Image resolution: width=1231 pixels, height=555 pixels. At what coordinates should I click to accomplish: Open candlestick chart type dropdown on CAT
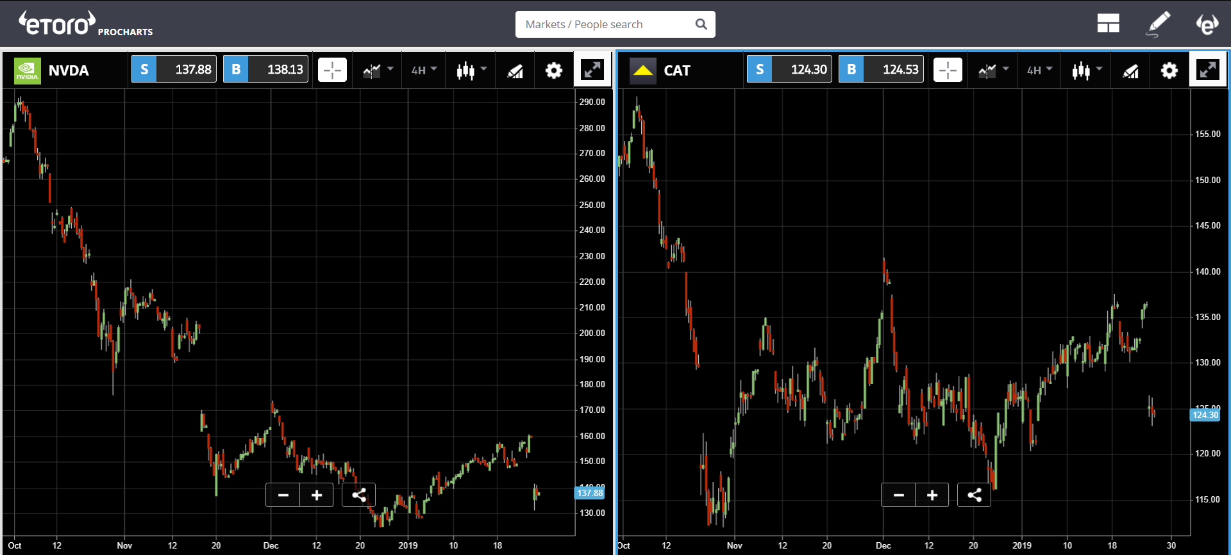(x=1087, y=70)
